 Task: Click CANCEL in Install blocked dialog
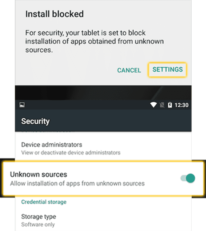click(129, 70)
